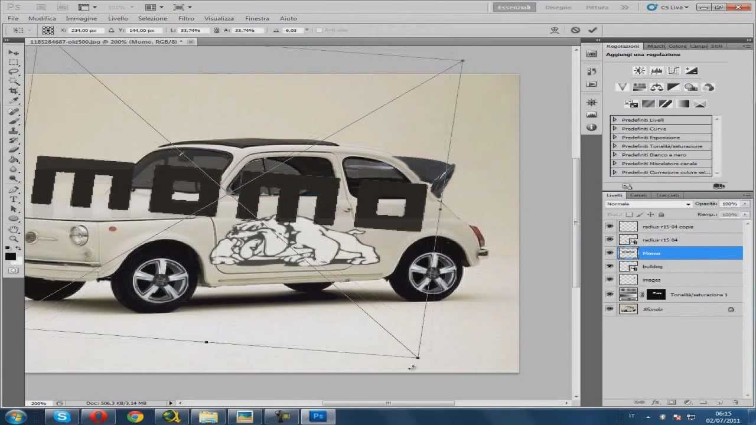Hide the Tonalità/saturazione 1 layer

tap(610, 294)
